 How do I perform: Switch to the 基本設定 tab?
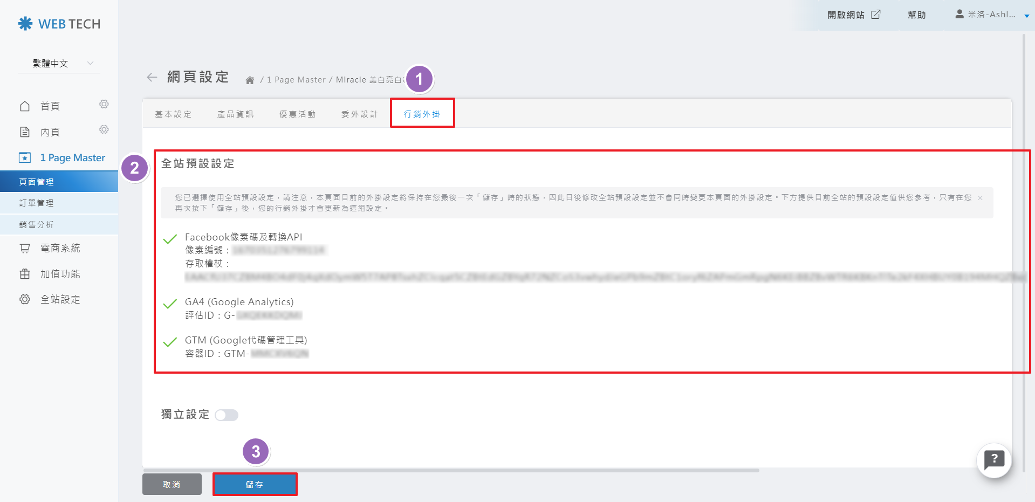click(173, 114)
